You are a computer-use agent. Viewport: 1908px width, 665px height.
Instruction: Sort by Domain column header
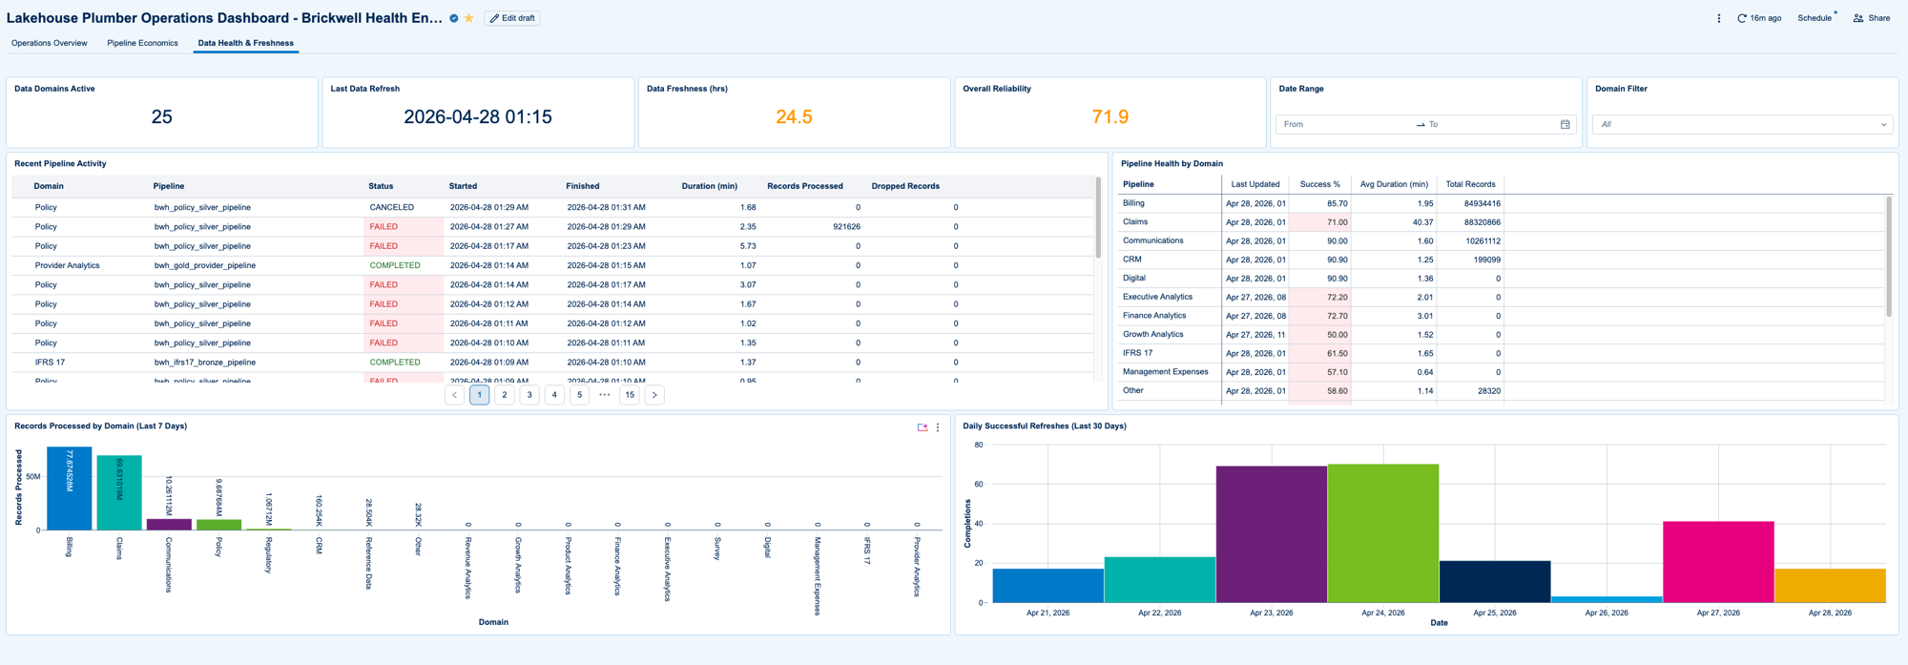[x=49, y=186]
